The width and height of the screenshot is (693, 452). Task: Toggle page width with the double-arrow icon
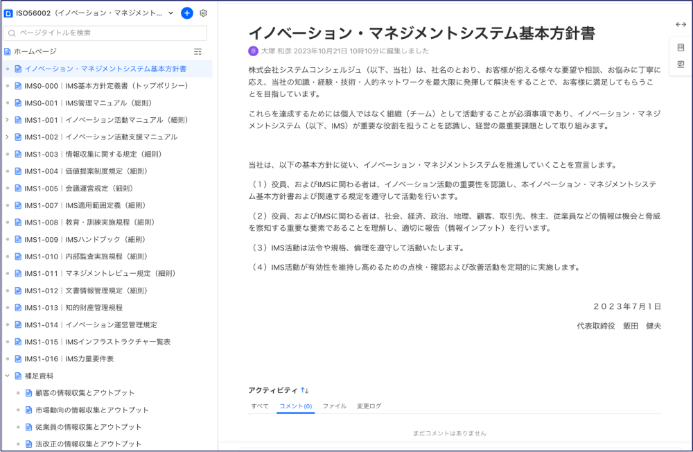click(x=681, y=24)
